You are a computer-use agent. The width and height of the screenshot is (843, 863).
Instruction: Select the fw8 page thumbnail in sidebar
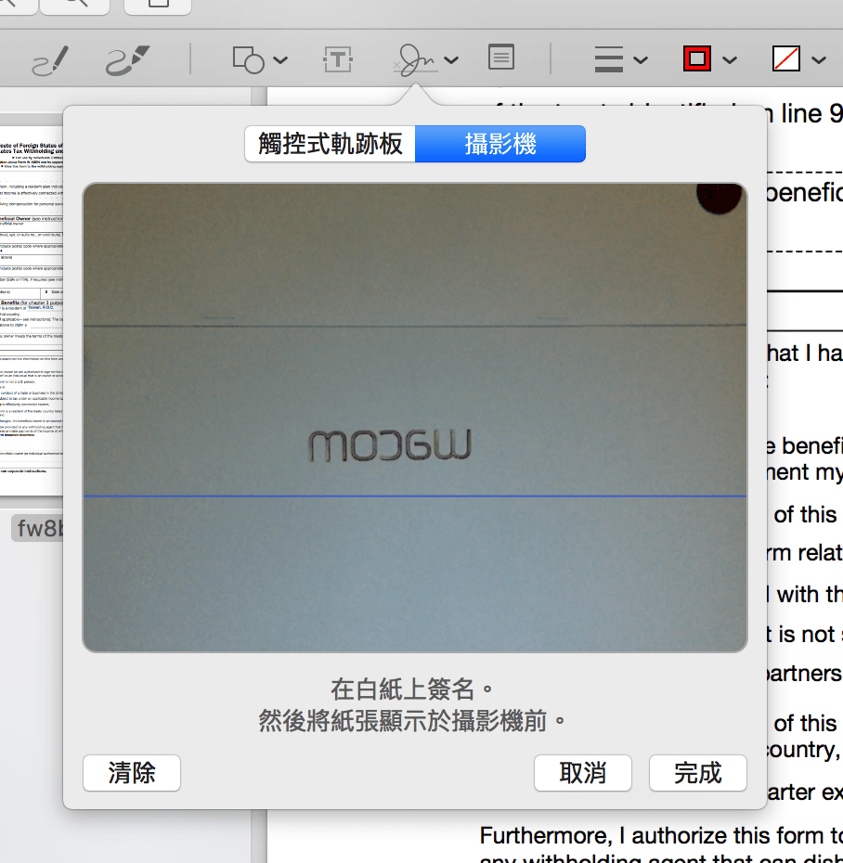click(x=32, y=311)
